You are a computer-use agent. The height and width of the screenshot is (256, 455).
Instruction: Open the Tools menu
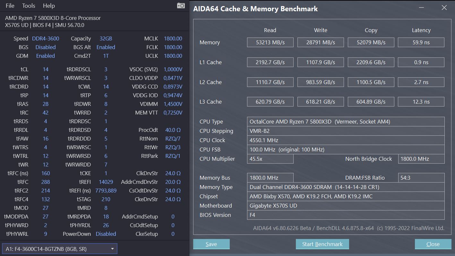tap(29, 6)
